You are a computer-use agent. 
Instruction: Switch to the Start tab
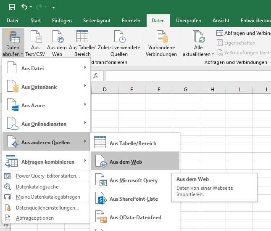[x=36, y=21]
